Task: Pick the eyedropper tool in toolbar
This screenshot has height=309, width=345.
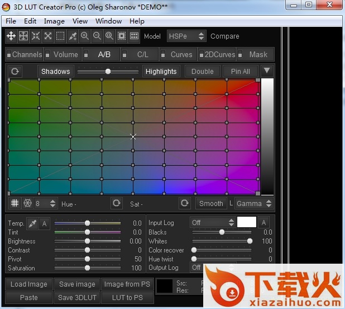Action: click(x=73, y=36)
